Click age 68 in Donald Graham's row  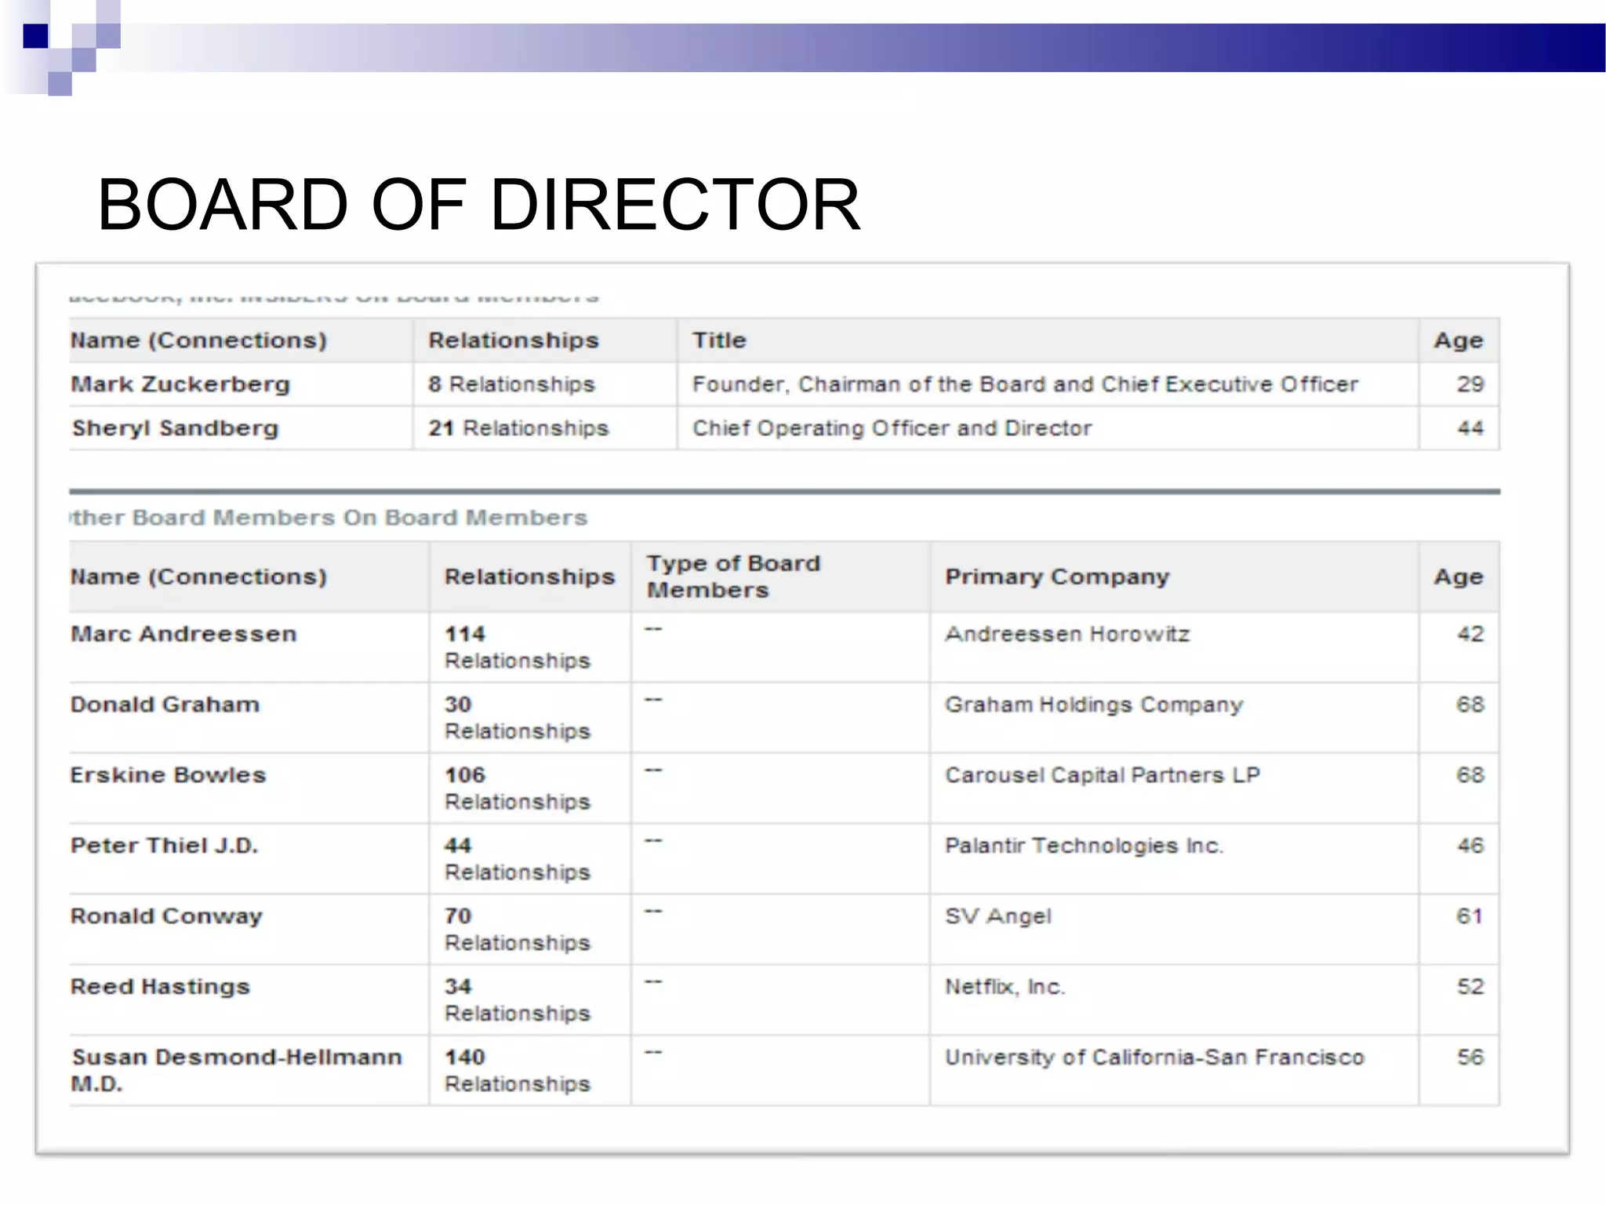click(x=1470, y=704)
